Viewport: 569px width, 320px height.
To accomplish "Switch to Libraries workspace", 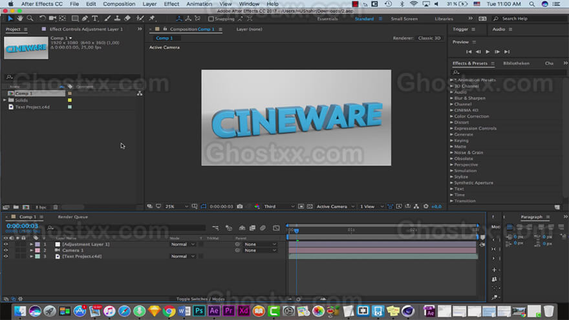I will click(x=444, y=19).
